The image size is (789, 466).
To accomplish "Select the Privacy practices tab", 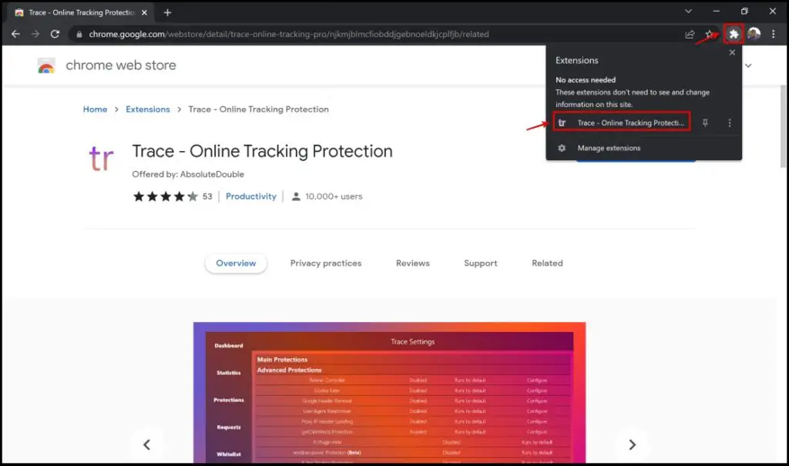I will click(x=326, y=263).
